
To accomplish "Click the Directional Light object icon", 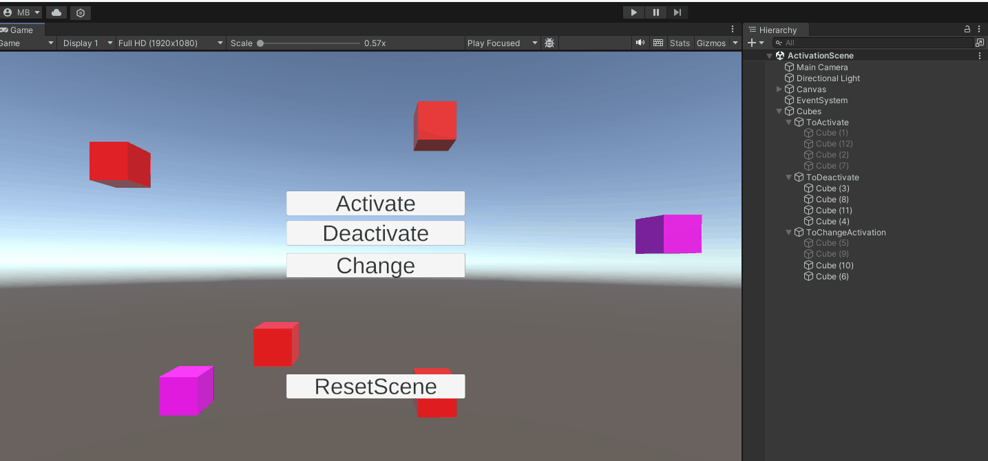I will [x=790, y=78].
